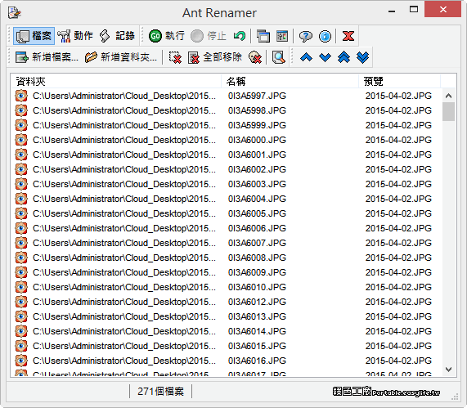This screenshot has height=408, width=467.
Task: Select file 0I3A6010.JPG
Action: [257, 287]
